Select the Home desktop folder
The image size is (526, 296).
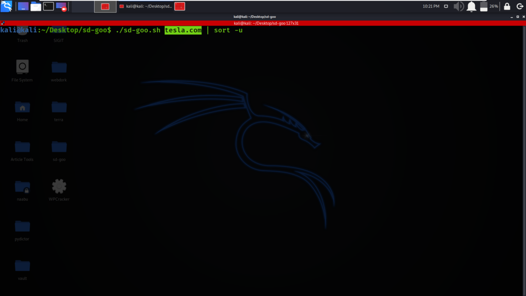(x=23, y=111)
